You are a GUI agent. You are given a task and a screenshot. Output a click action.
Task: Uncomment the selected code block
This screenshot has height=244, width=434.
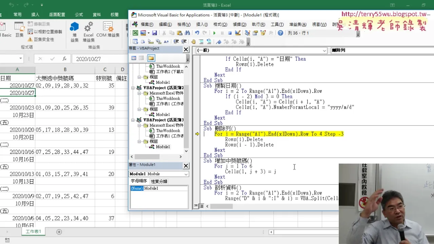click(209, 42)
